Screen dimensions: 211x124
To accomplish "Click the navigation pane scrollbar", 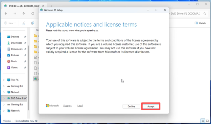I will [28, 78].
